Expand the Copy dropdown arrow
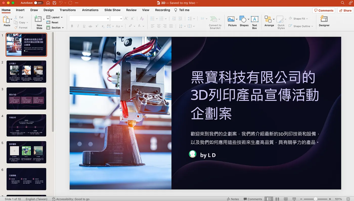The image size is (354, 201). [x=27, y=23]
